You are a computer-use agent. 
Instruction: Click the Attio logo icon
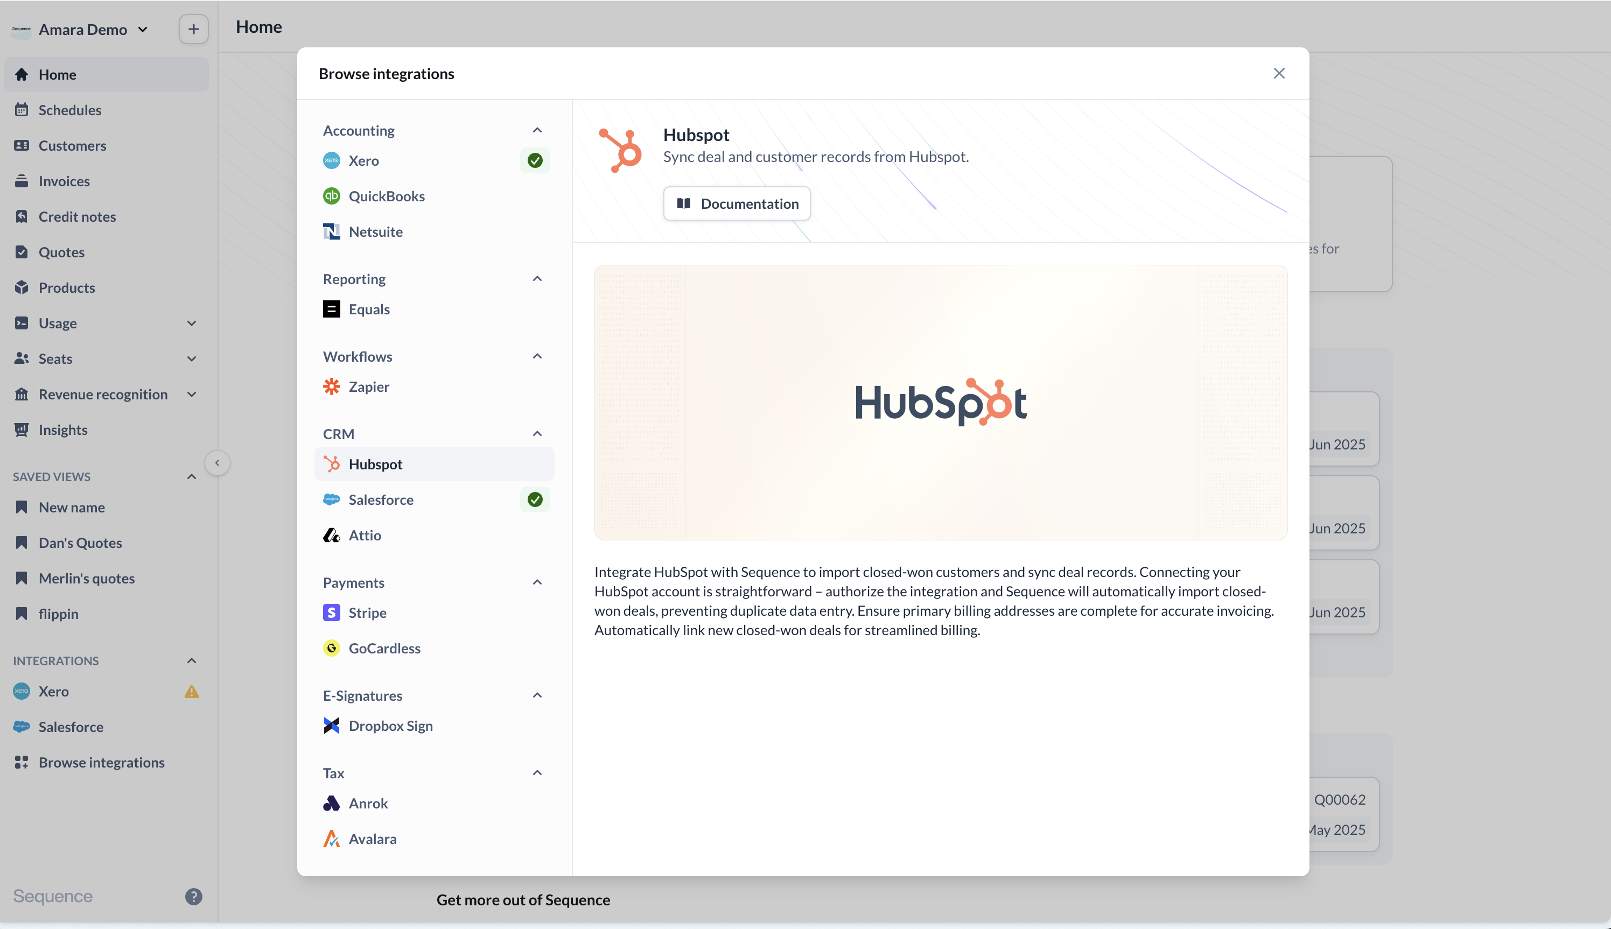pyautogui.click(x=331, y=536)
